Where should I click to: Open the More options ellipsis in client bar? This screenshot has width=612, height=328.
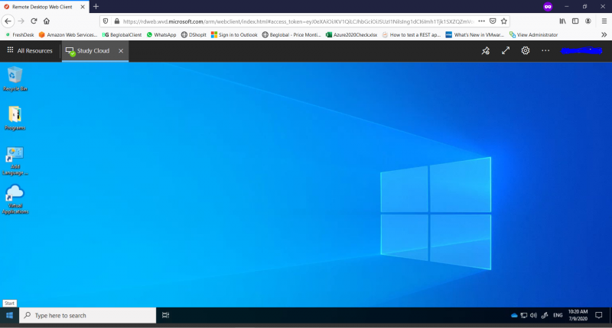[545, 50]
